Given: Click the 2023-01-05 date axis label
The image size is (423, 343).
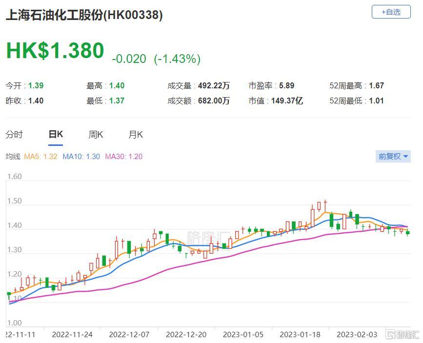Looking at the screenshot, I should [243, 335].
